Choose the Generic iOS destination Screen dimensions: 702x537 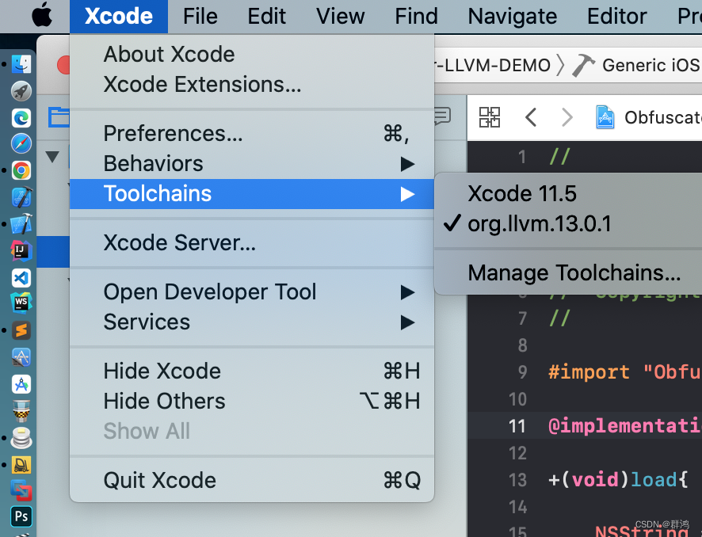652,65
